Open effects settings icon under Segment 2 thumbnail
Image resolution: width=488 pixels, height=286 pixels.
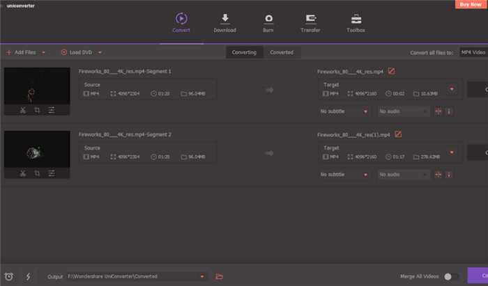coord(52,173)
